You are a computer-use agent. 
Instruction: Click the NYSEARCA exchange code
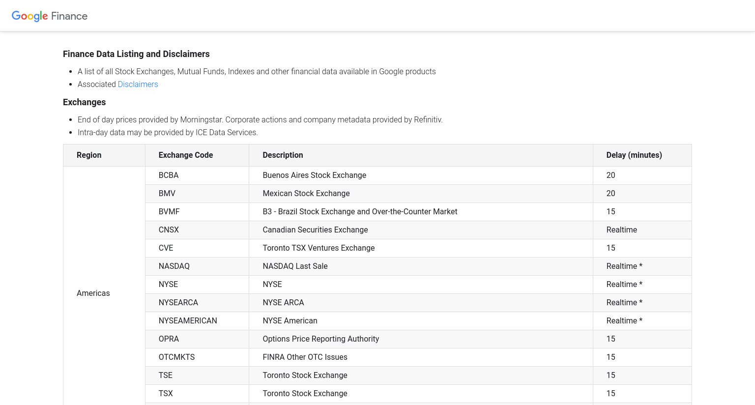178,302
